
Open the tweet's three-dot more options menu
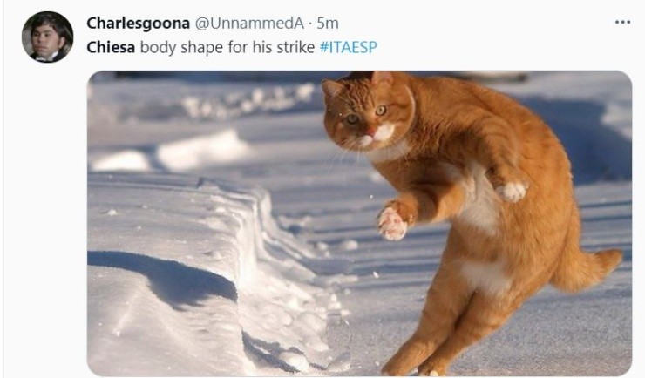coord(622,23)
